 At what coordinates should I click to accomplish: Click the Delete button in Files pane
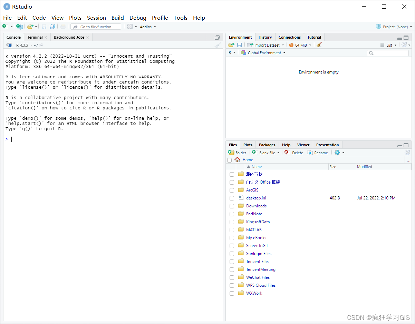(x=294, y=153)
